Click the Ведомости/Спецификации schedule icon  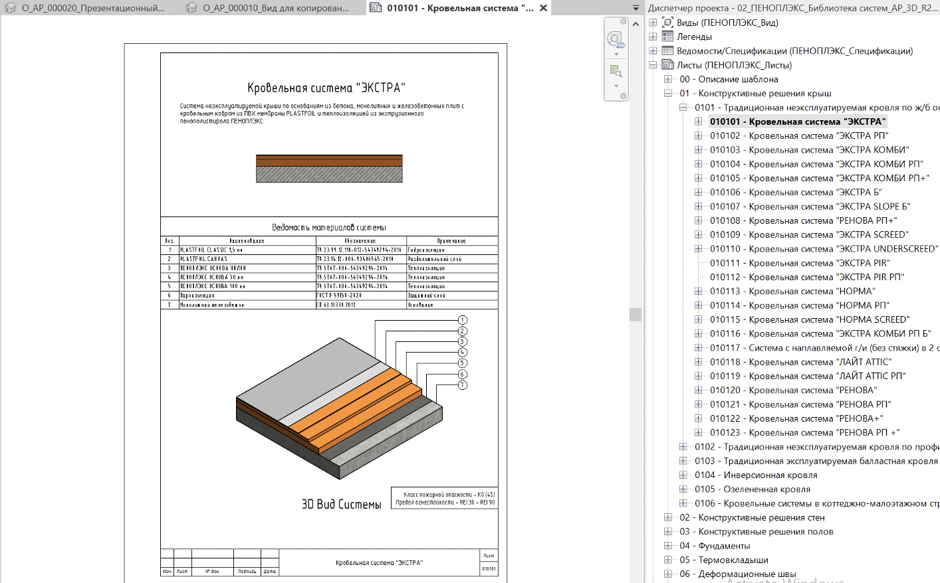[667, 50]
